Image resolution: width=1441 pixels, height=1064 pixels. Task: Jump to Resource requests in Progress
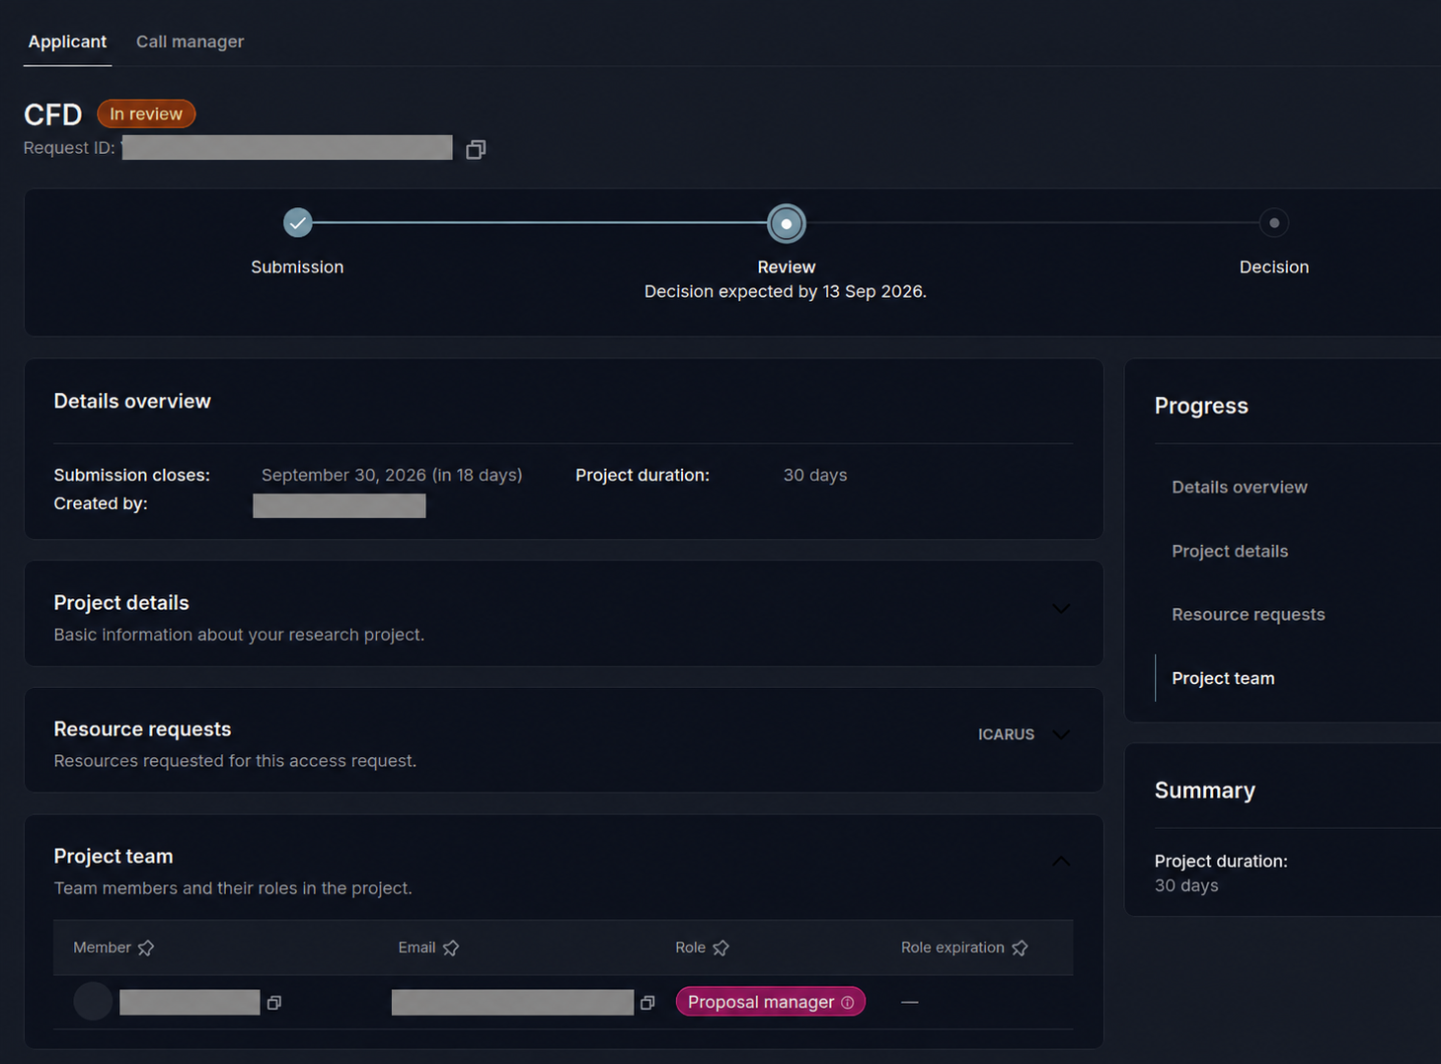[1248, 614]
